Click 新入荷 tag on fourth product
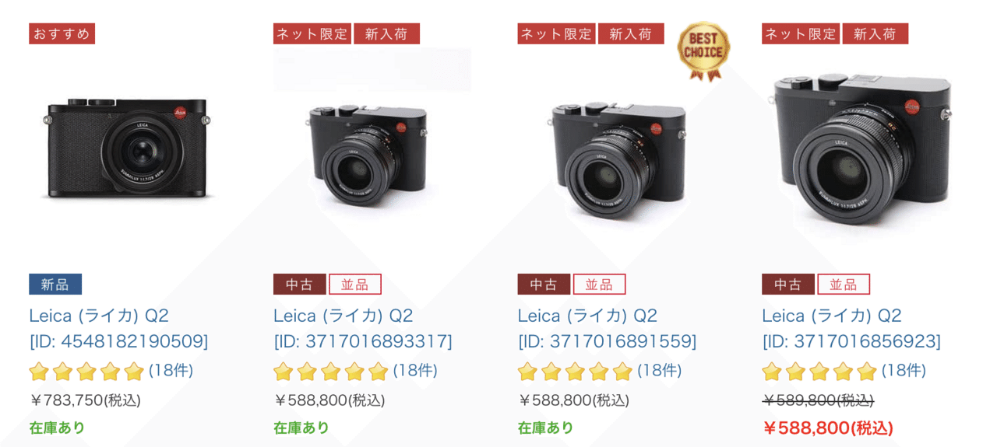This screenshot has width=997, height=447. (875, 33)
